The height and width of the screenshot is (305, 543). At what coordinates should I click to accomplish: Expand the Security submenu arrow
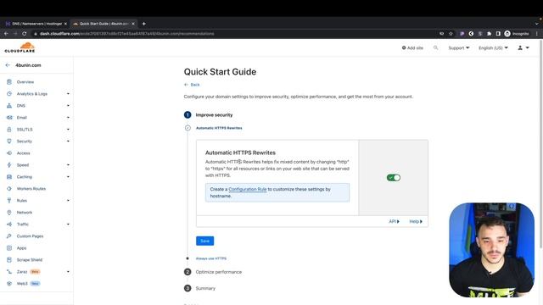[68, 141]
